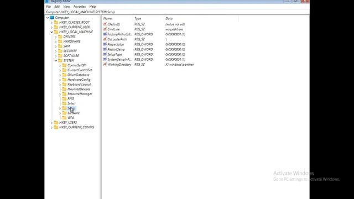Collapse the SYSTEM key chevron

[56, 60]
